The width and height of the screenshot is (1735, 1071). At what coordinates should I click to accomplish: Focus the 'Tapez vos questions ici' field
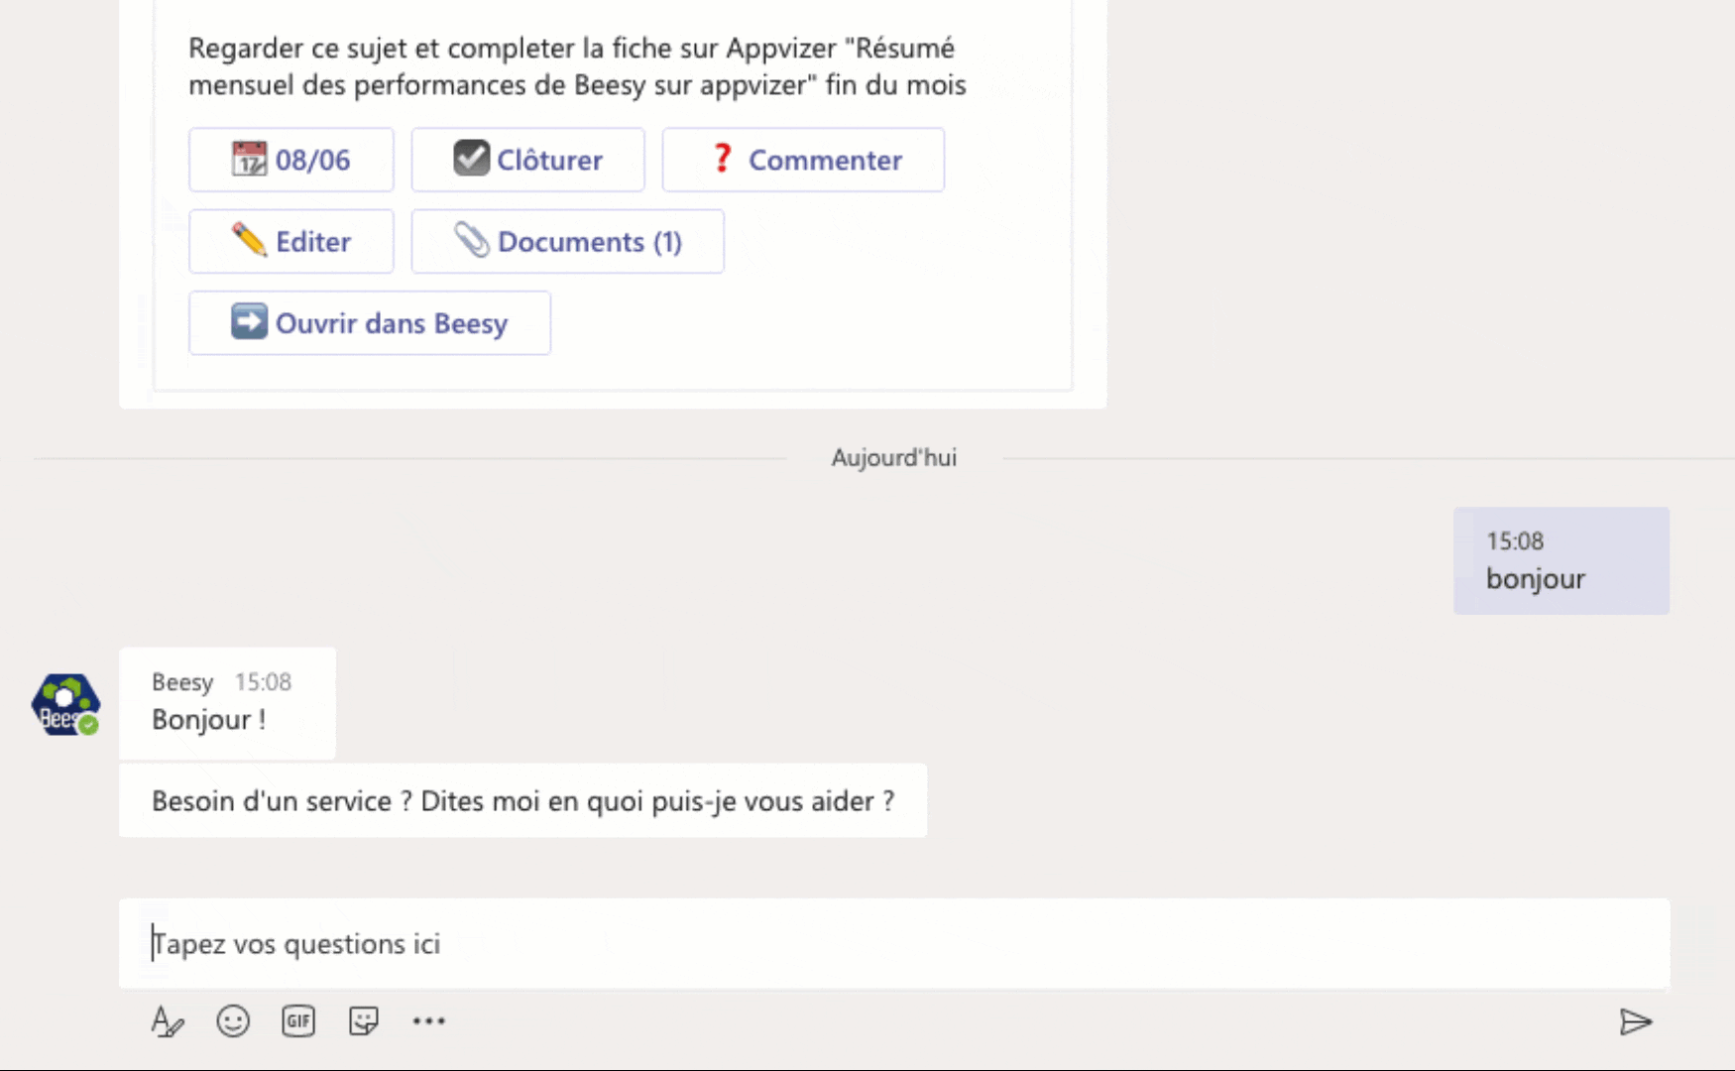click(x=894, y=944)
